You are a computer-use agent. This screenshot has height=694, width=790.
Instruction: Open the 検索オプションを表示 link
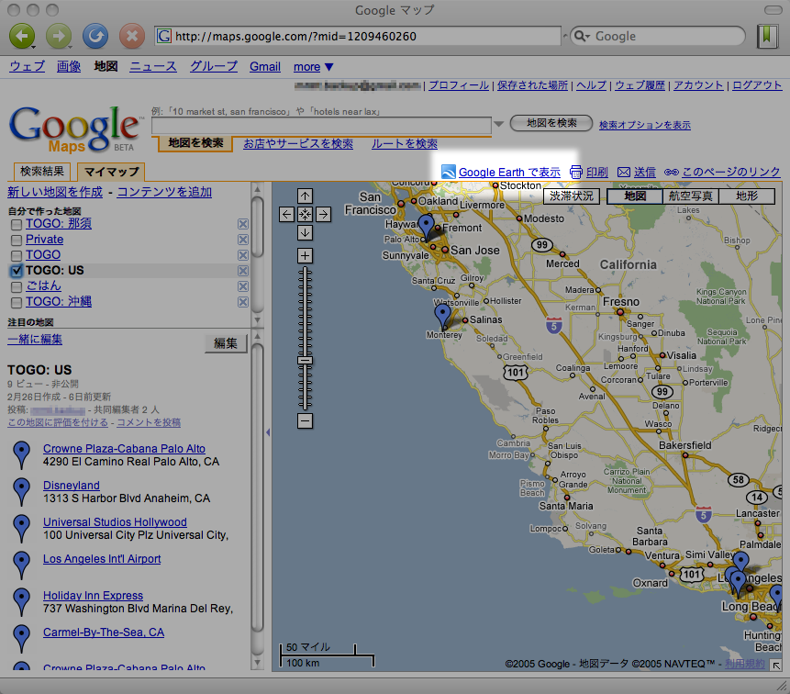(644, 125)
